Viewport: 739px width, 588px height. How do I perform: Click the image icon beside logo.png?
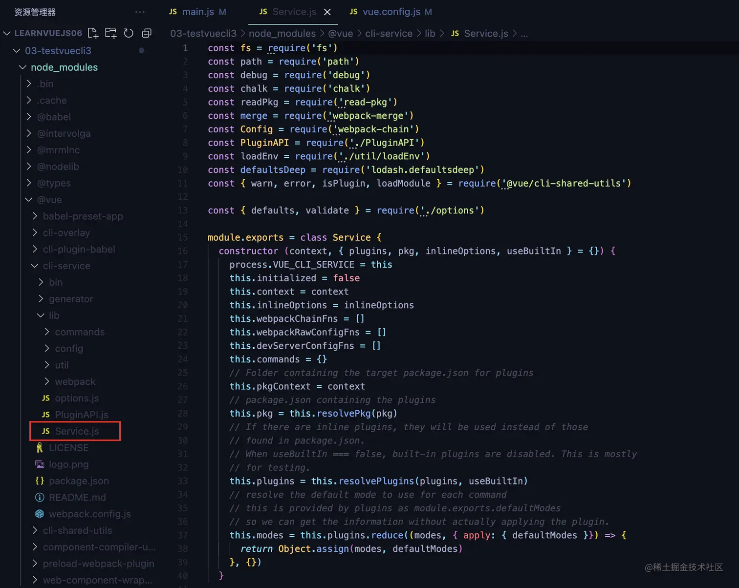click(x=40, y=464)
